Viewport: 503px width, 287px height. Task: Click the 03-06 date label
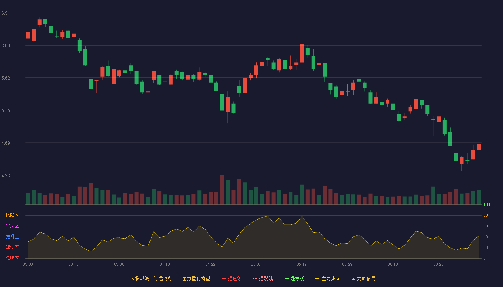click(x=28, y=264)
